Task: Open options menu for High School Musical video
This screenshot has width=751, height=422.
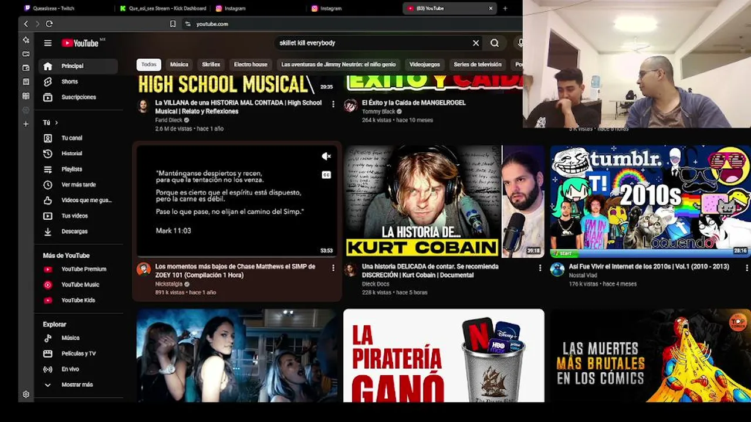Action: (333, 104)
